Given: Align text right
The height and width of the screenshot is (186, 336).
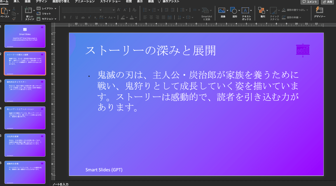Looking at the screenshot, I should pos(158,17).
